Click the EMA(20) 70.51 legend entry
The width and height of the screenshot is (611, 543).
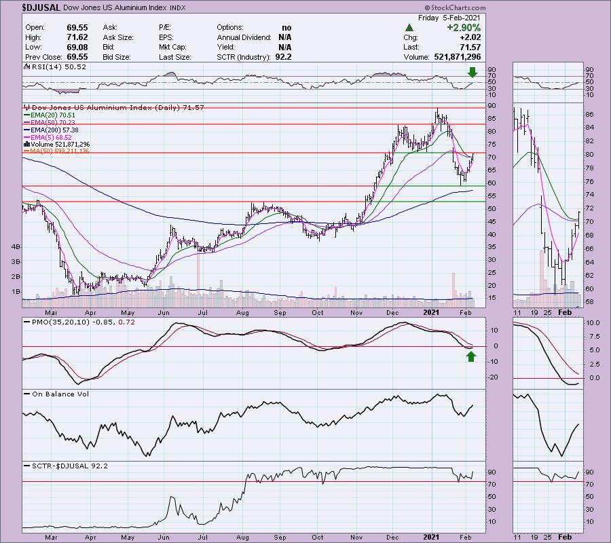pyautogui.click(x=54, y=115)
